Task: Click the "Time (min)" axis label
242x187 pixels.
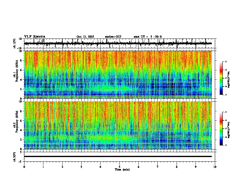Action: click(122, 170)
